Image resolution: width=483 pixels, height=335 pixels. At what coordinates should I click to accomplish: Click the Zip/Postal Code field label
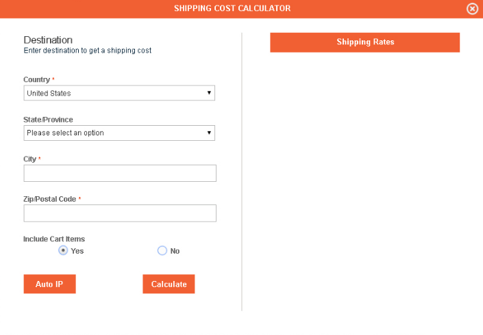point(49,199)
